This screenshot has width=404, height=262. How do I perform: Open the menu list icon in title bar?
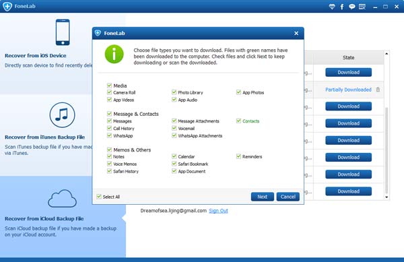pos(362,7)
